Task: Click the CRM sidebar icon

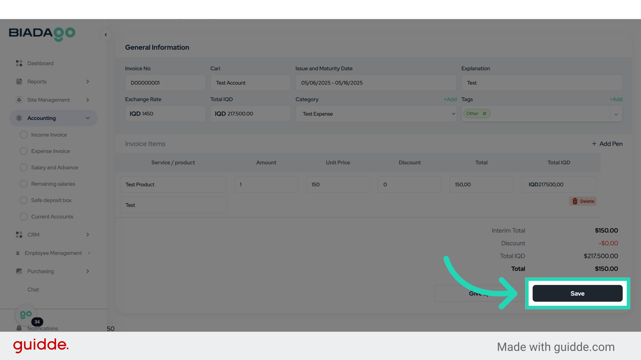Action: 19,235
